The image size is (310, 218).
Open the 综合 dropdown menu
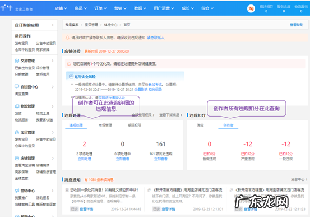pos(207,8)
